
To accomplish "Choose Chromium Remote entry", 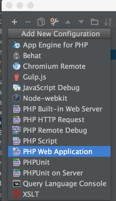I will (x=59, y=66).
